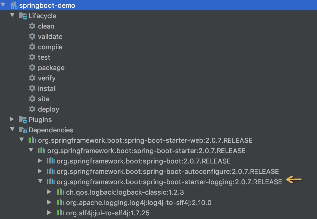Select the test lifecycle phase
The height and width of the screenshot is (219, 317).
[x=44, y=57]
